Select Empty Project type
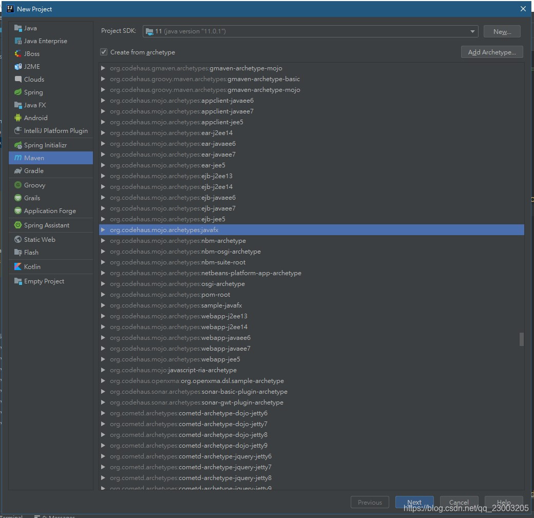Viewport: 534px width, 518px height. click(51, 281)
